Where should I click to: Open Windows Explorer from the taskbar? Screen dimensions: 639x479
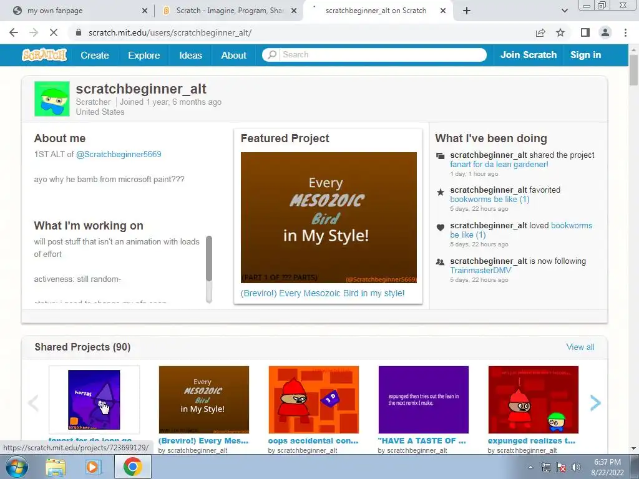click(56, 467)
